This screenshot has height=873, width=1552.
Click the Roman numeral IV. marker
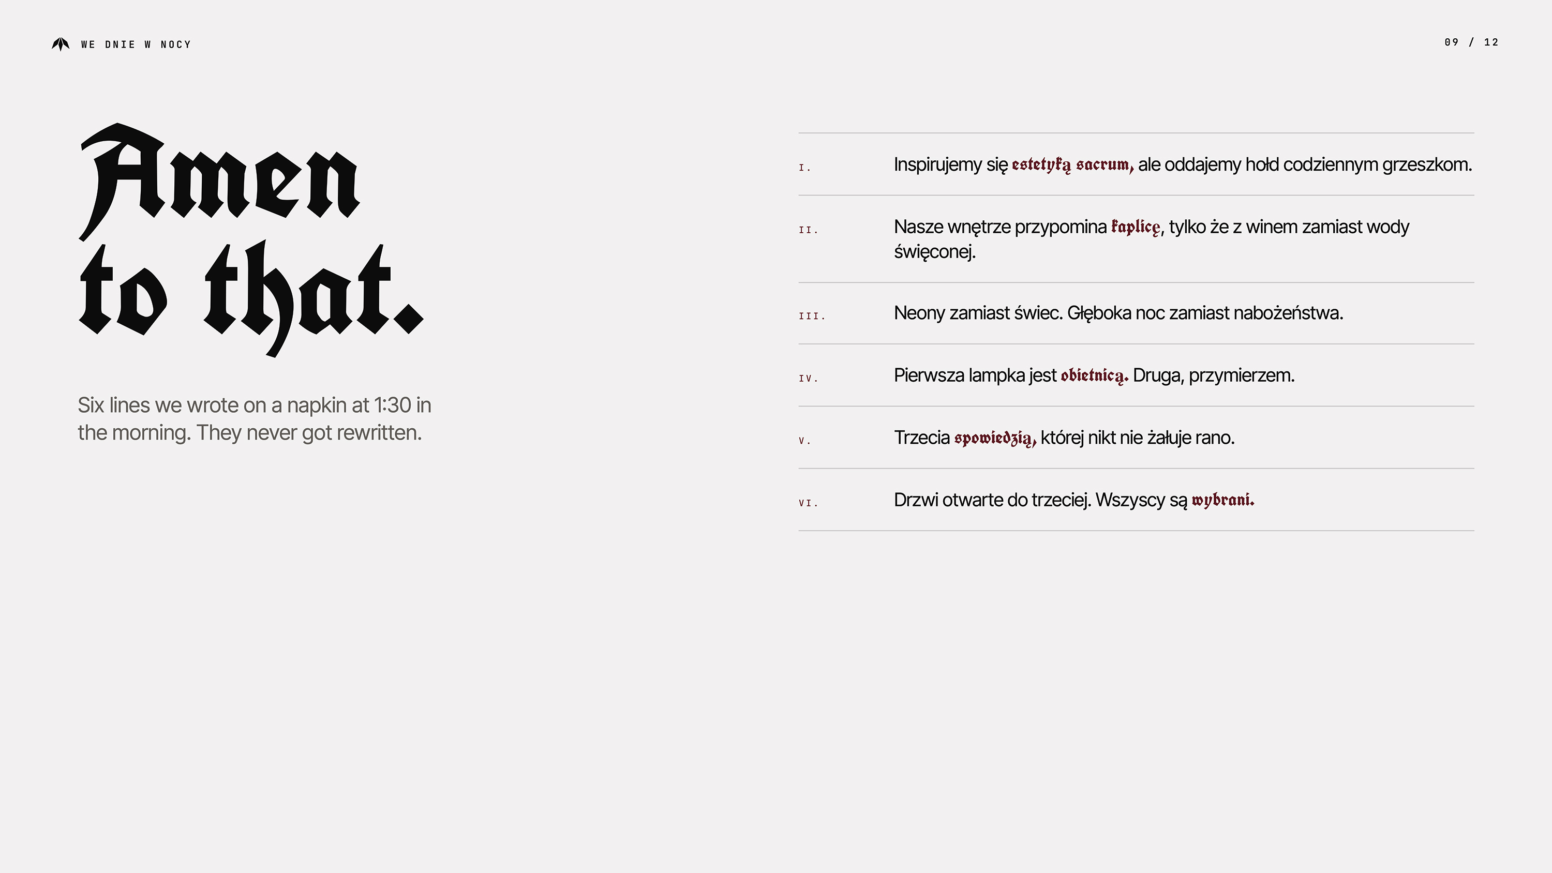tap(808, 379)
